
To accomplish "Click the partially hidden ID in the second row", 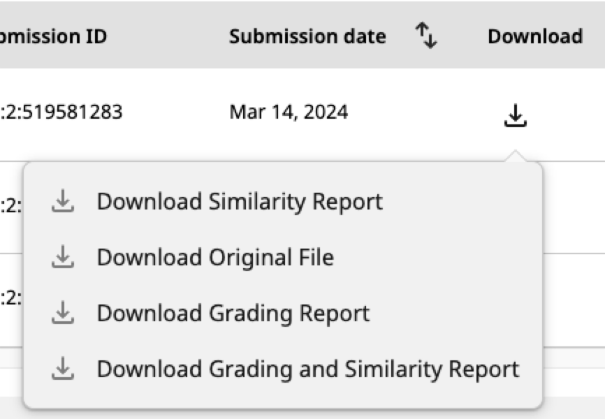I will (x=10, y=205).
